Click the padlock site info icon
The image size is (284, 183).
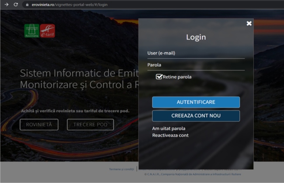[27, 4]
